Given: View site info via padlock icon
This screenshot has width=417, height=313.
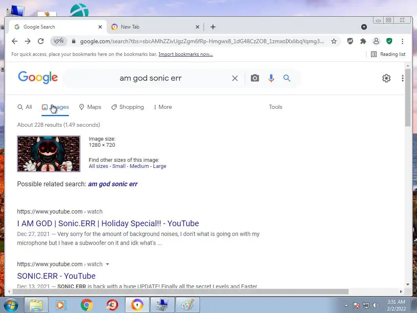Looking at the screenshot, I should coord(74,41).
